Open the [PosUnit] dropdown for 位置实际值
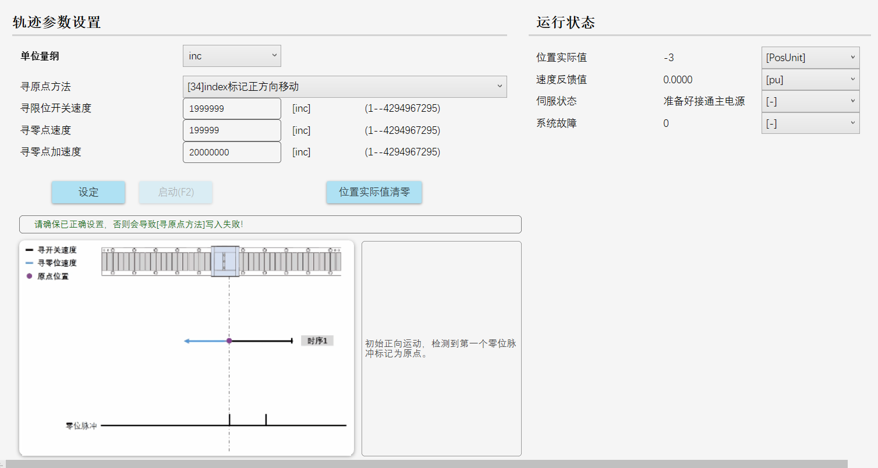The height and width of the screenshot is (468, 878). [810, 57]
